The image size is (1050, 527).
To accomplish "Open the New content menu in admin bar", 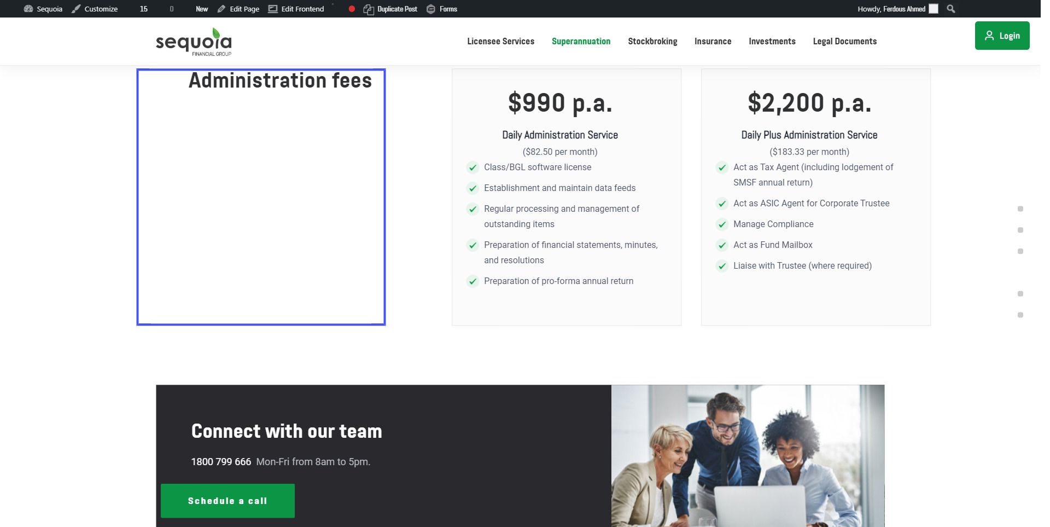I will [201, 9].
